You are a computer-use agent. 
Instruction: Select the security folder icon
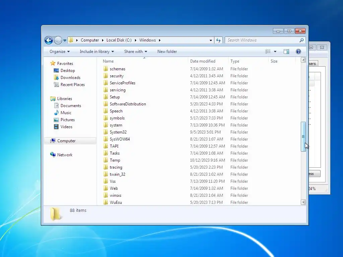click(106, 76)
